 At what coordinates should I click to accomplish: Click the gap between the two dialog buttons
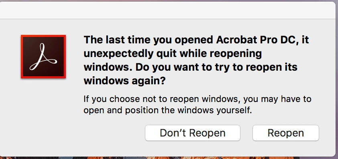click(x=246, y=133)
